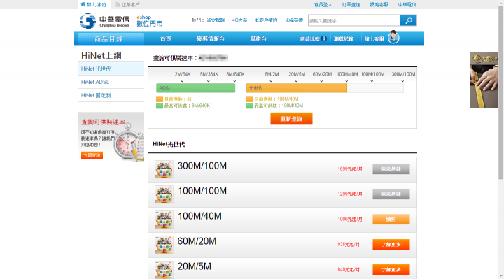504x279 pixels.
Task: Click the 續約 button for 100M/40M
Action: pos(391,220)
